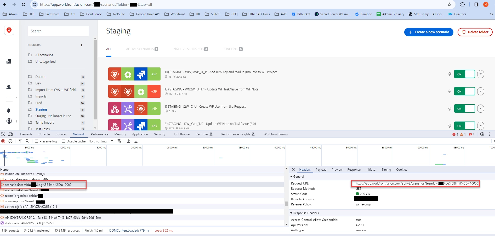Screen dimensions: 495x236
Task: Clear the network log
Action: [x=10, y=141]
